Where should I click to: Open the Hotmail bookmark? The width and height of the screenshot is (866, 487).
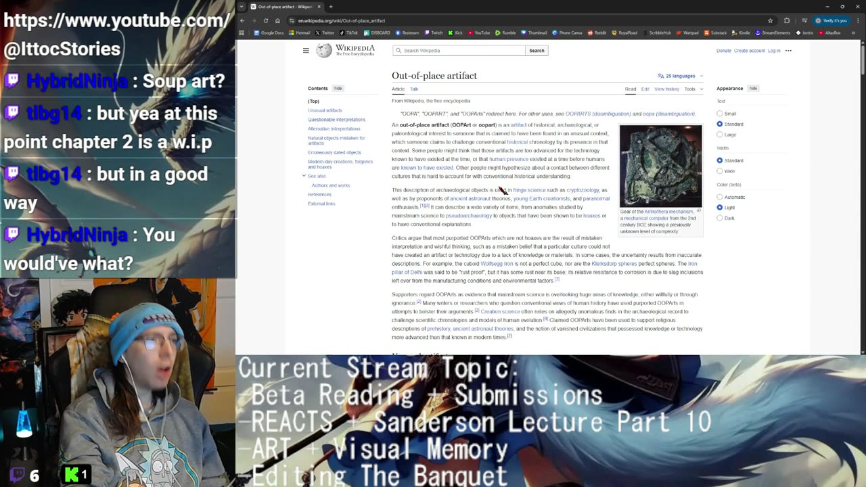pos(299,32)
